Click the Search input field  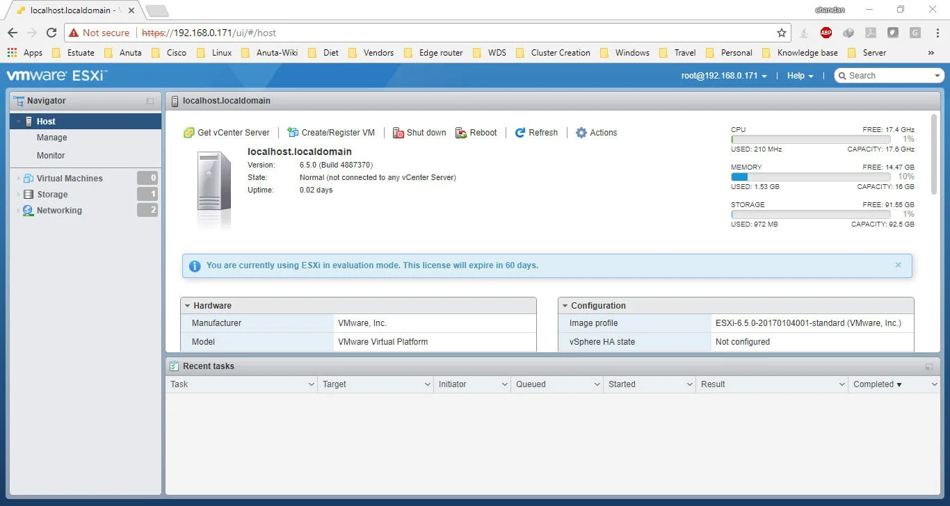click(889, 76)
